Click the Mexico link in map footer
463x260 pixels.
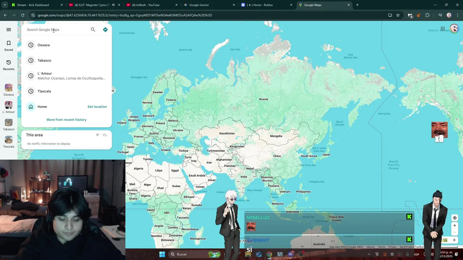click(x=370, y=247)
